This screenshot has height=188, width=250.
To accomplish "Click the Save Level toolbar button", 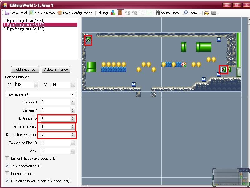I will tap(16, 13).
